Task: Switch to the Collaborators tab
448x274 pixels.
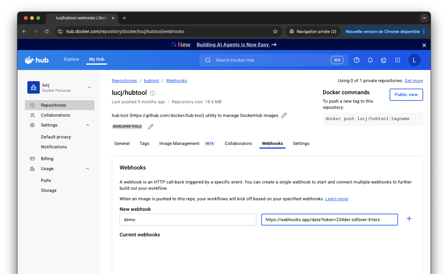Action: [238, 143]
